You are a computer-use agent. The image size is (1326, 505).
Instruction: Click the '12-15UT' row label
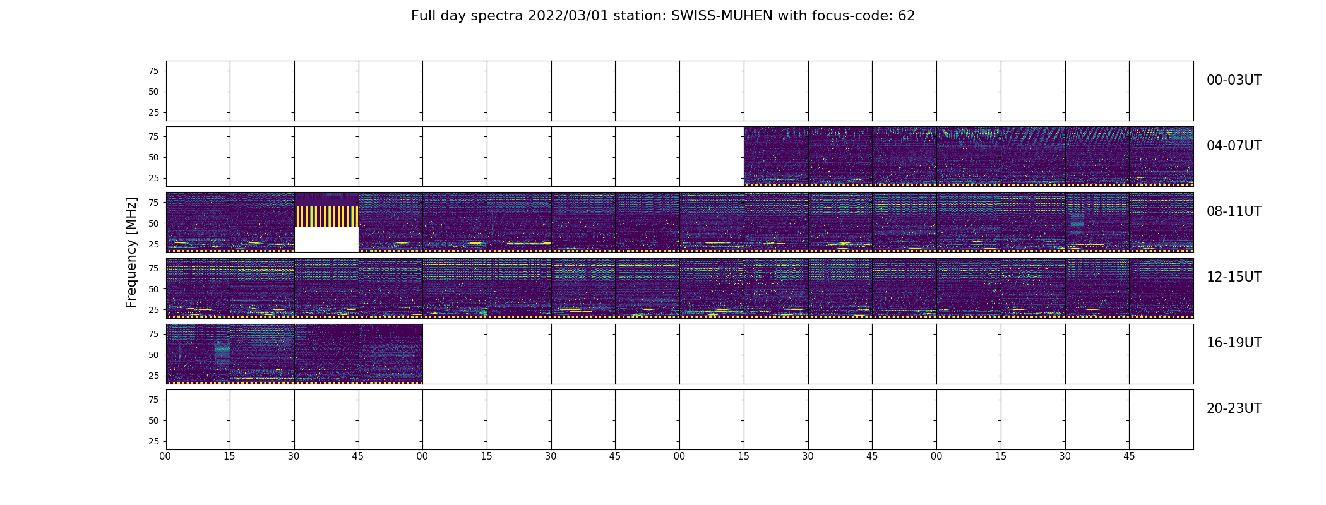[x=1234, y=277]
